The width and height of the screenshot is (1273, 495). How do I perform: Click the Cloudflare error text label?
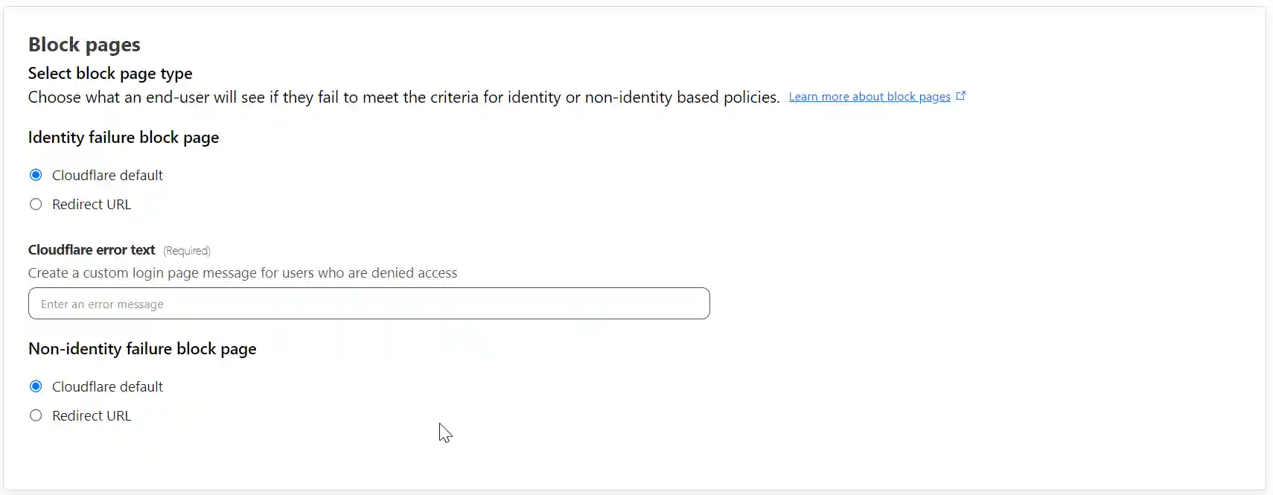point(91,250)
